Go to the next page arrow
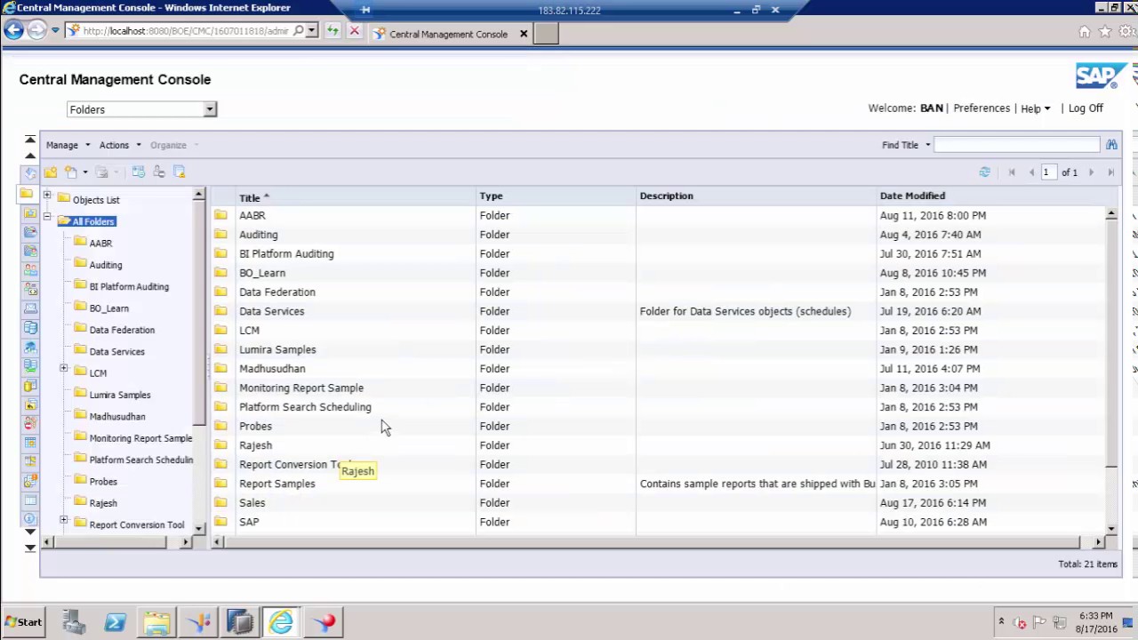 [x=1091, y=172]
